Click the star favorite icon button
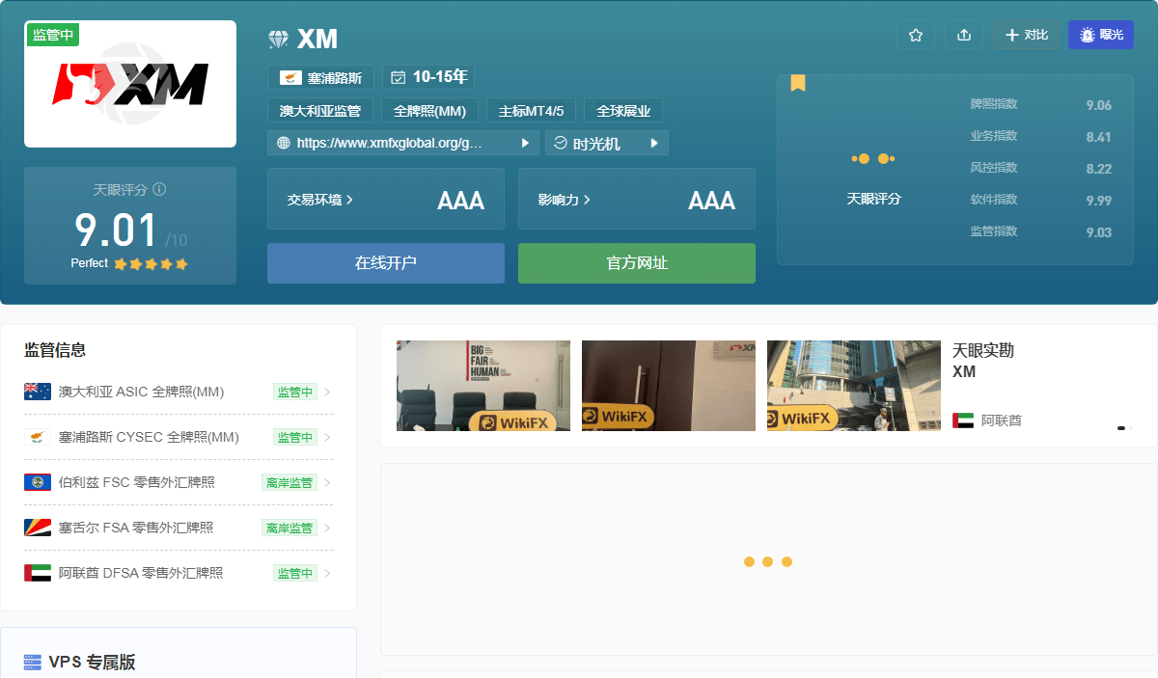Viewport: 1158px width, 678px height. 916,35
